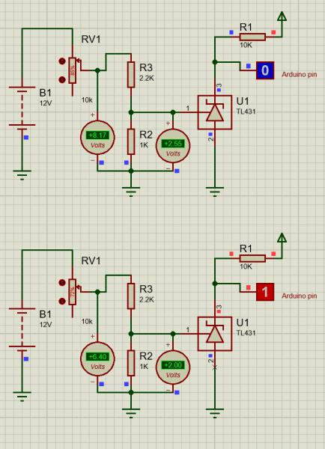This screenshot has width=325, height=449.
Task: Click the bottom circuit TL431 U1 symbol
Action: [x=215, y=334]
